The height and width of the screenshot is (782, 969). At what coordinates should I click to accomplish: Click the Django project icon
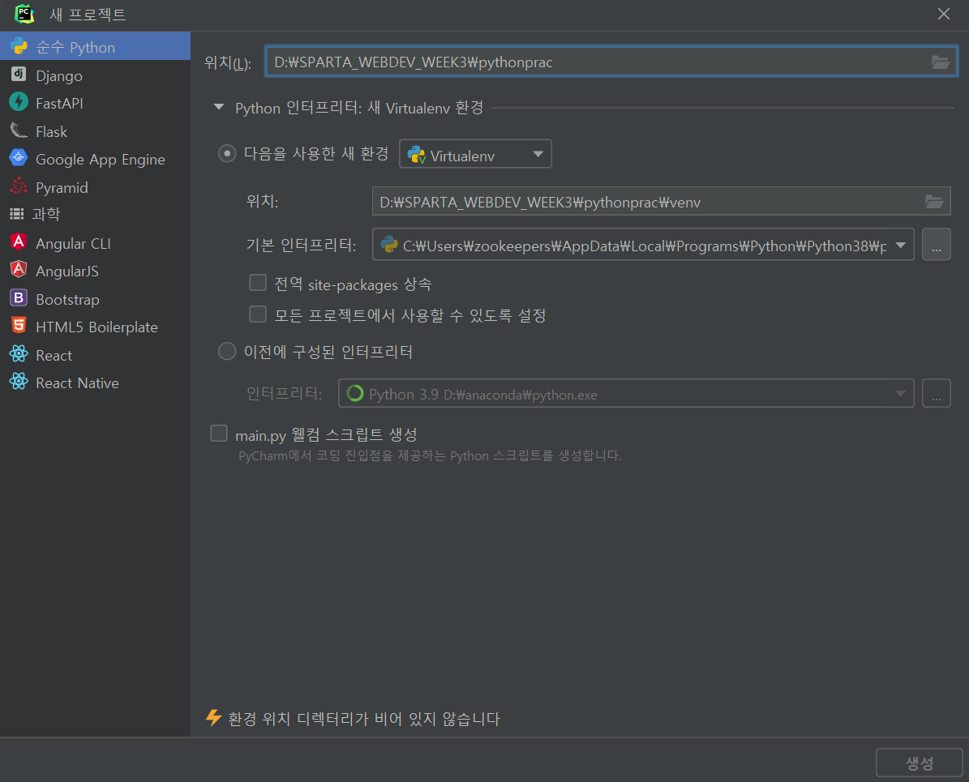click(x=19, y=75)
